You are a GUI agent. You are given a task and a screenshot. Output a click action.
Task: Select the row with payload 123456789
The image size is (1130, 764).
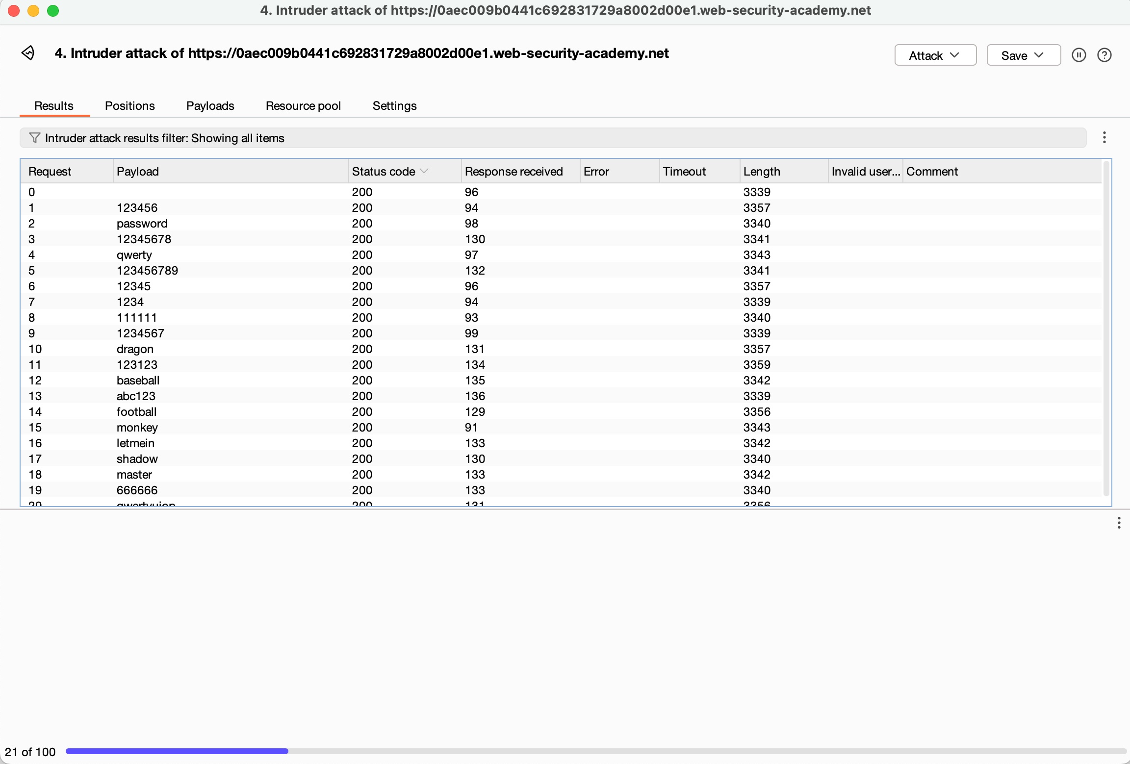[x=561, y=271]
